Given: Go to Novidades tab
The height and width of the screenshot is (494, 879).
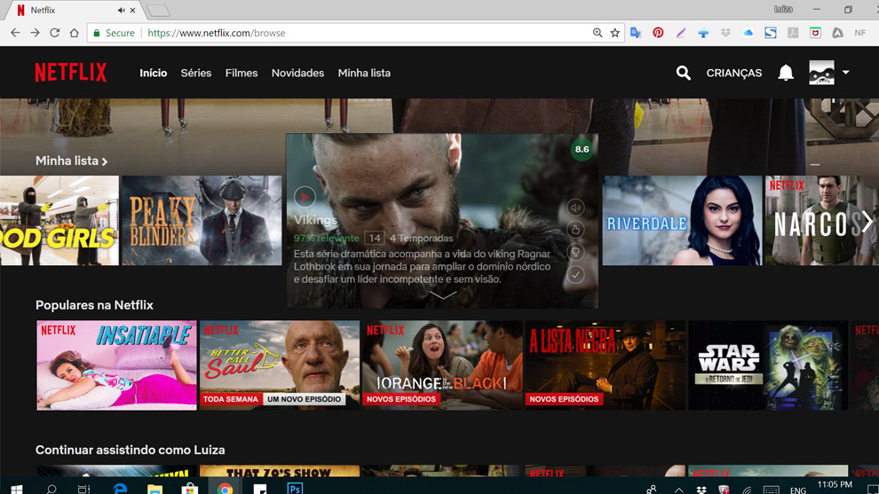Looking at the screenshot, I should [x=297, y=73].
